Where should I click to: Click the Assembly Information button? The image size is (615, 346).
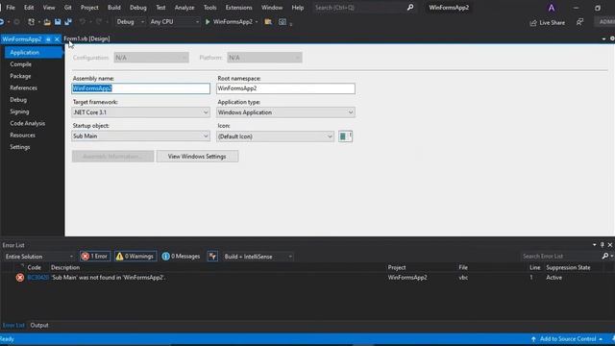[x=113, y=156]
